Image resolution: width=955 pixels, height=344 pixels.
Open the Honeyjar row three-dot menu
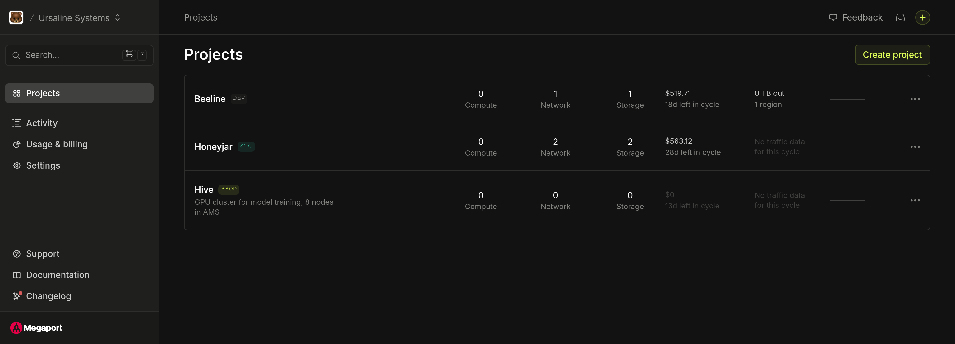tap(915, 147)
